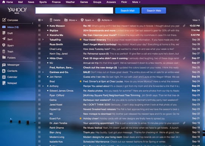This screenshot has height=146, width=205.
Task: Open Flickr in the top navigation bar
Action: (124, 2)
